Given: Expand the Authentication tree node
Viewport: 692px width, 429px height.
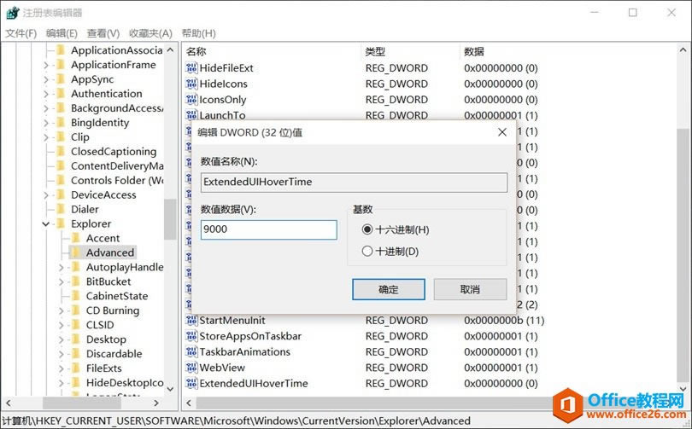Looking at the screenshot, I should (46, 95).
